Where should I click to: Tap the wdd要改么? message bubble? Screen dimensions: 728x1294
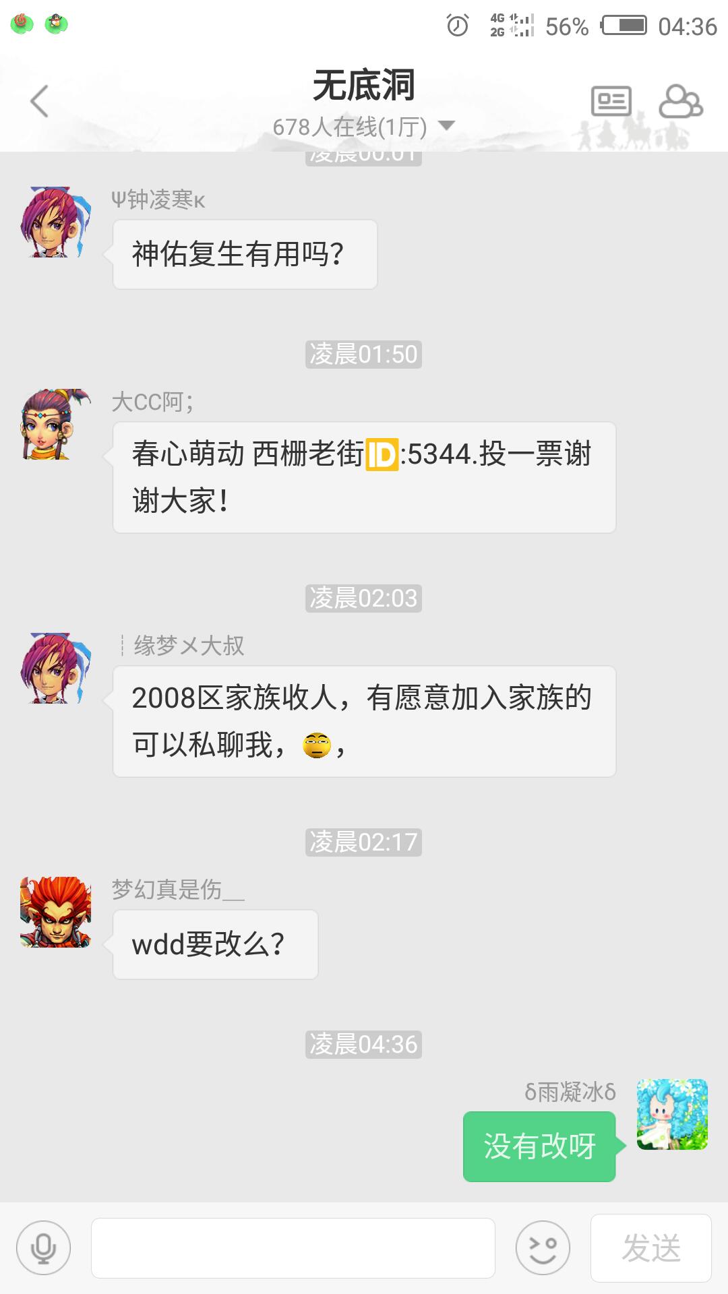215,944
